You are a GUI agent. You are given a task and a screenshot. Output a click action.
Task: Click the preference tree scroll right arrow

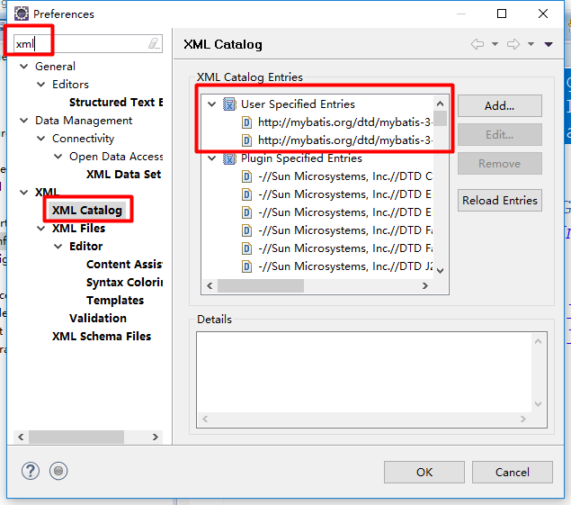click(156, 437)
